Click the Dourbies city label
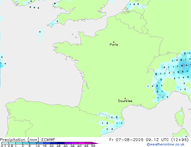Viewport: 191px width, 147px height. [125, 101]
